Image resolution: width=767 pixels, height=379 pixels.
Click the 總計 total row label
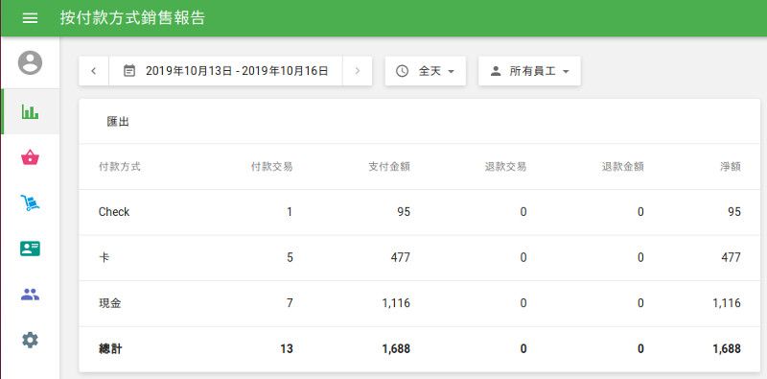click(x=110, y=349)
